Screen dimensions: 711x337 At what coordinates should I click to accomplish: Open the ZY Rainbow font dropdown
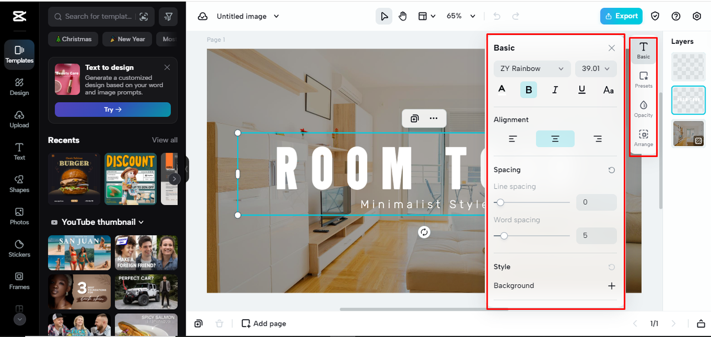tap(532, 69)
